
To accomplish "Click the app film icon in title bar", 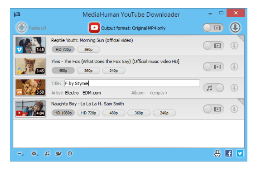I will (17, 14).
